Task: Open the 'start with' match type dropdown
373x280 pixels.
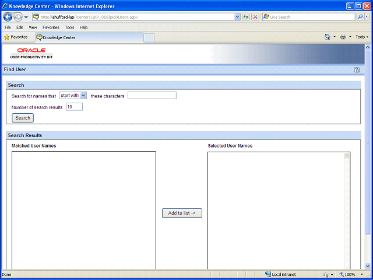Action: (x=73, y=96)
